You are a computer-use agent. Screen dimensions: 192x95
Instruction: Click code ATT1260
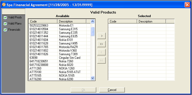point(35,68)
